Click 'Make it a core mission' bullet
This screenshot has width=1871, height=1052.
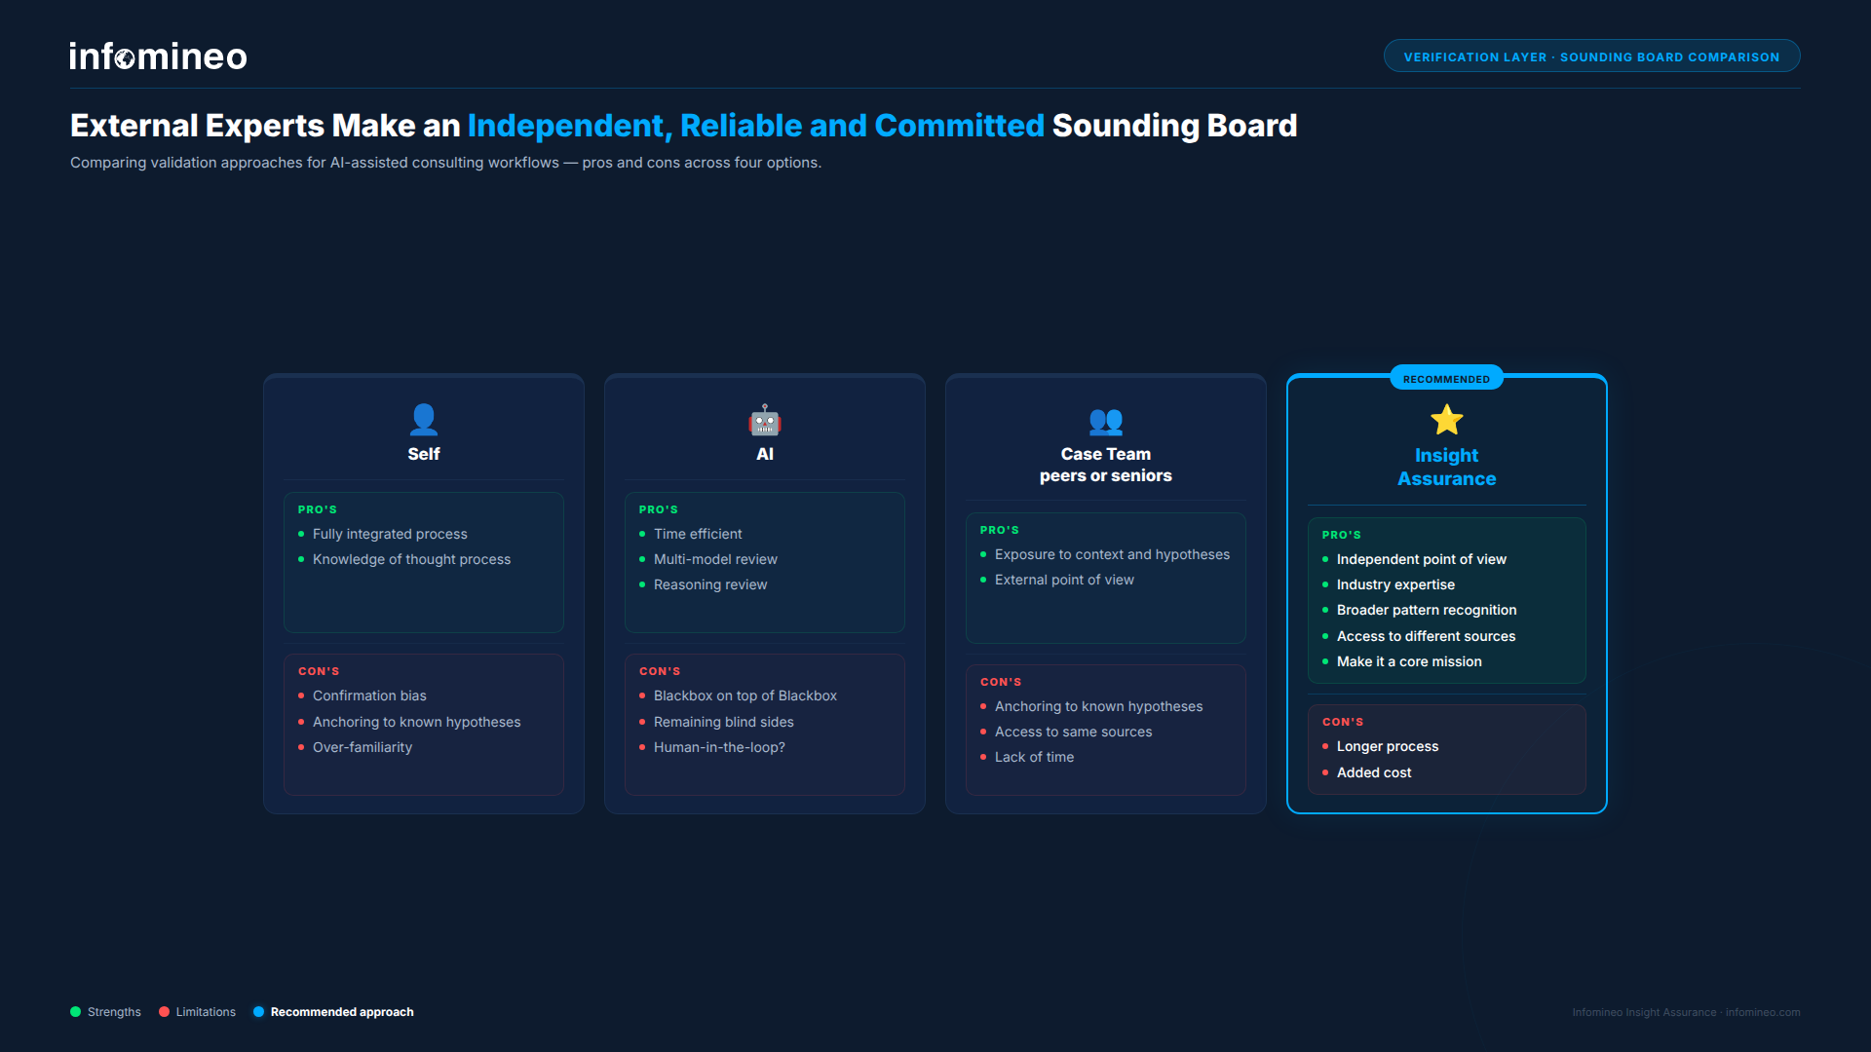coord(1409,661)
